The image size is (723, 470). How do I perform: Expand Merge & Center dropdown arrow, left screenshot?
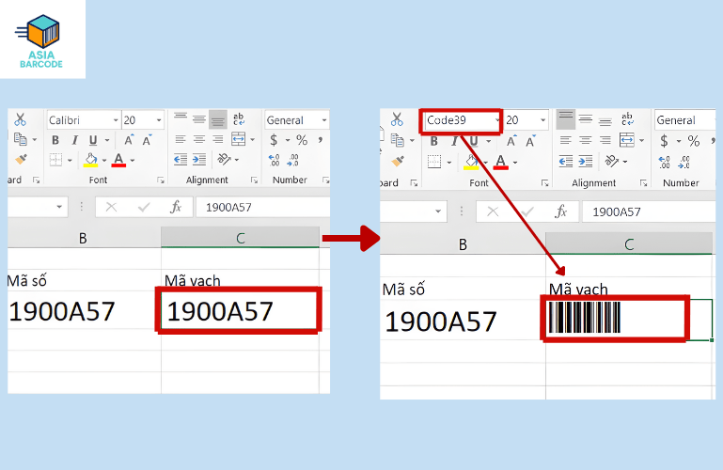pyautogui.click(x=252, y=139)
